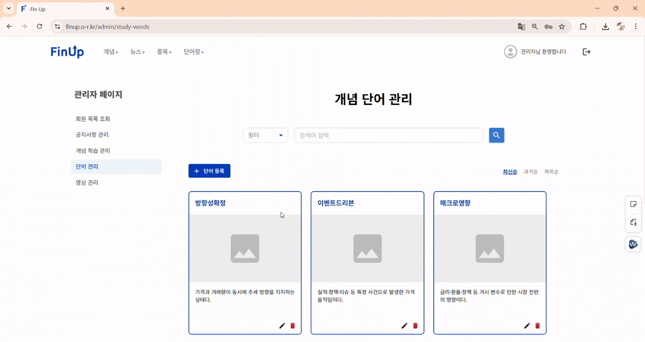Open Google Translate icon in the address bar

pyautogui.click(x=521, y=27)
